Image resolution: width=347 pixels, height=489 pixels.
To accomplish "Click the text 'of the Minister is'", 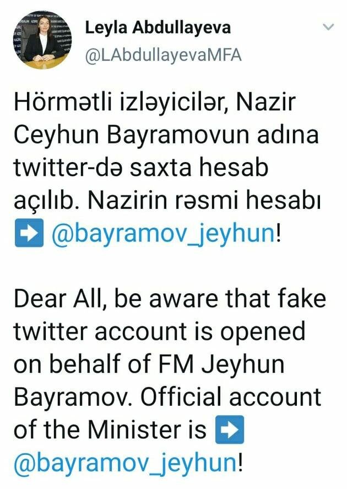I will pos(110,429).
